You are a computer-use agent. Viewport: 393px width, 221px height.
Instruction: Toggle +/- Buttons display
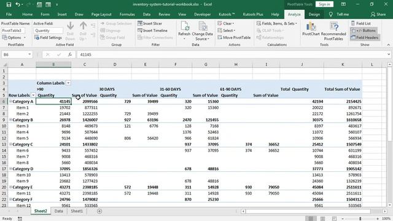tap(363, 31)
